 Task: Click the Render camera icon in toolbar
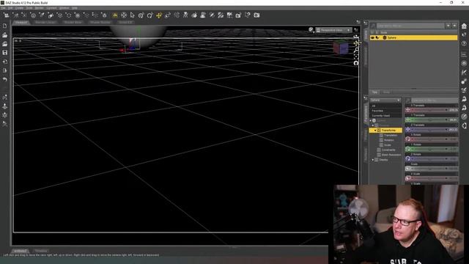(x=256, y=15)
